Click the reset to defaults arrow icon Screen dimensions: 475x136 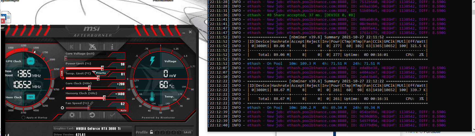(92, 115)
